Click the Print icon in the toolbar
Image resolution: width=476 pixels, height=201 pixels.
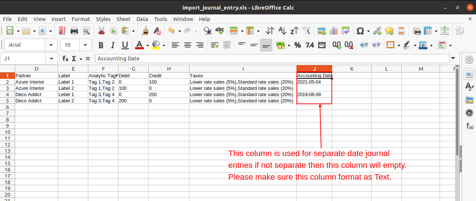(x=74, y=31)
